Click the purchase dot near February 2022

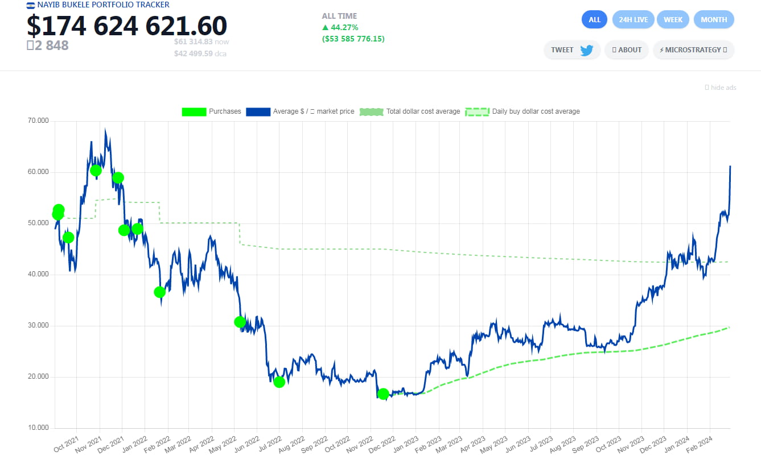tap(159, 292)
